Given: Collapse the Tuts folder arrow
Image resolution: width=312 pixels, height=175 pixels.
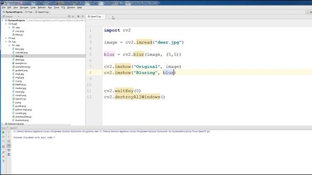Looking at the screenshot, I should (6, 42).
